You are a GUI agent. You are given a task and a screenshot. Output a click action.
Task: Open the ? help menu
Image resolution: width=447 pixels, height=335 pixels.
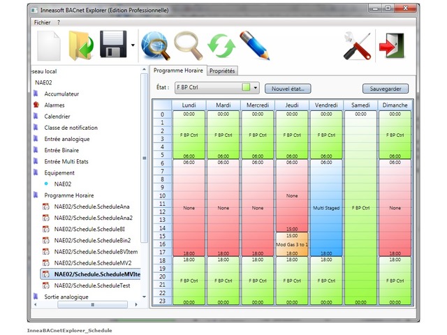click(x=59, y=22)
